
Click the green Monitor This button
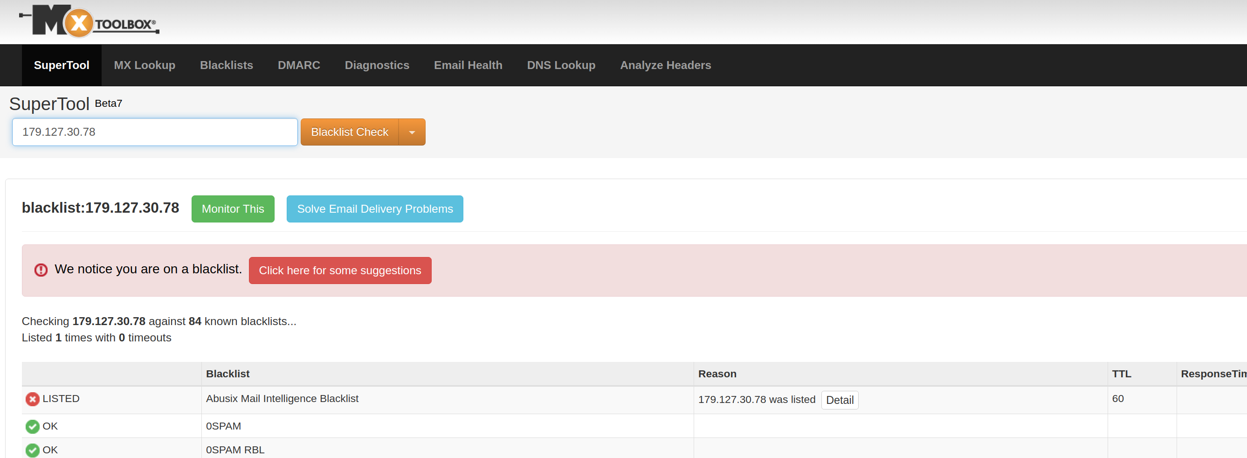233,209
